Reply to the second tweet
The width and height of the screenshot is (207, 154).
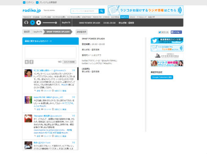tap(37, 109)
